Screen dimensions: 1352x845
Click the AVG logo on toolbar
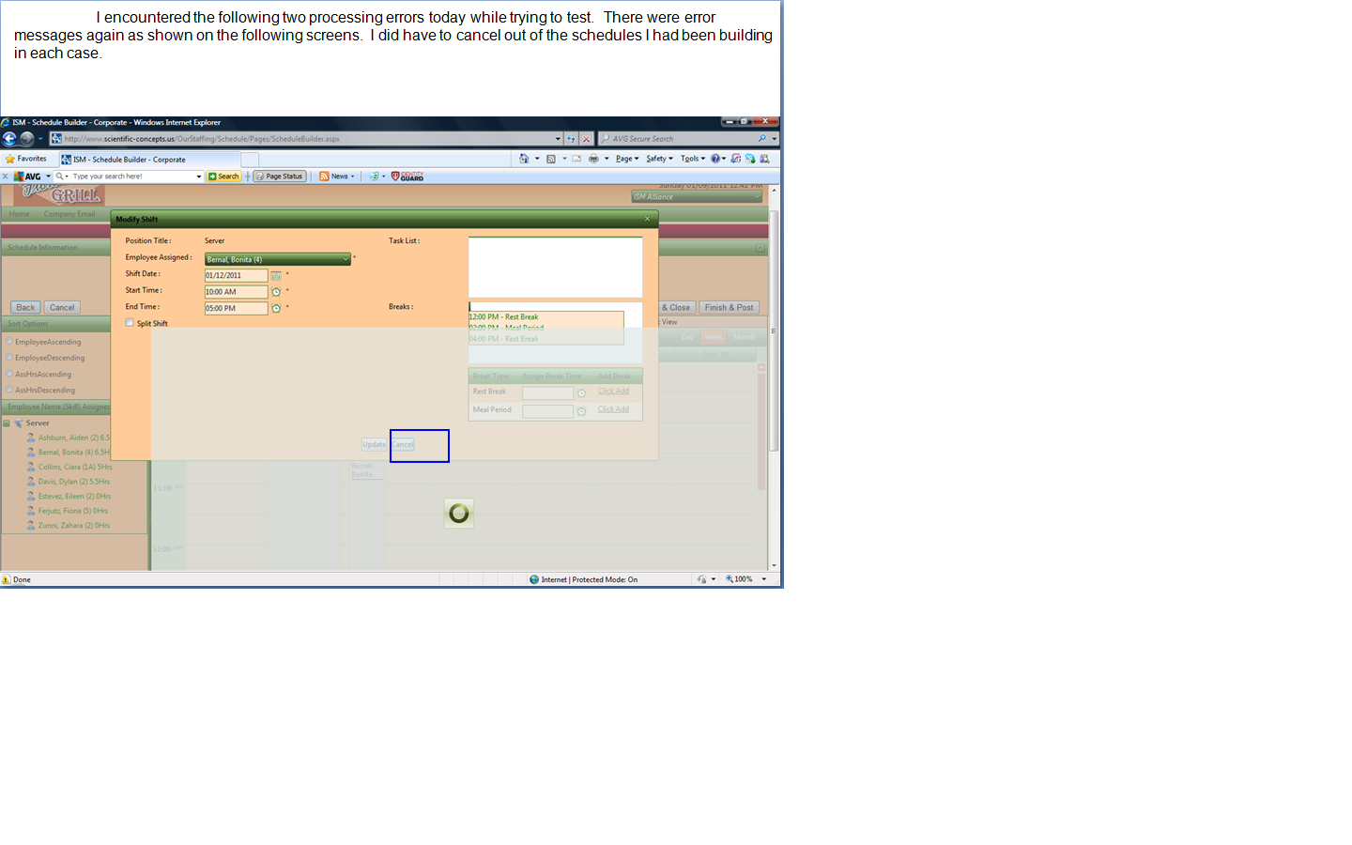click(x=27, y=177)
